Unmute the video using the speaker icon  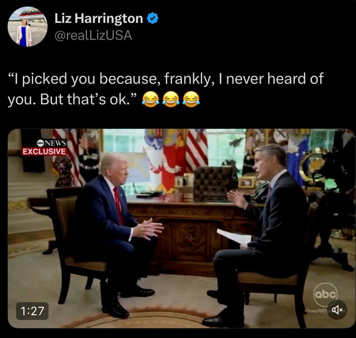coord(337,310)
